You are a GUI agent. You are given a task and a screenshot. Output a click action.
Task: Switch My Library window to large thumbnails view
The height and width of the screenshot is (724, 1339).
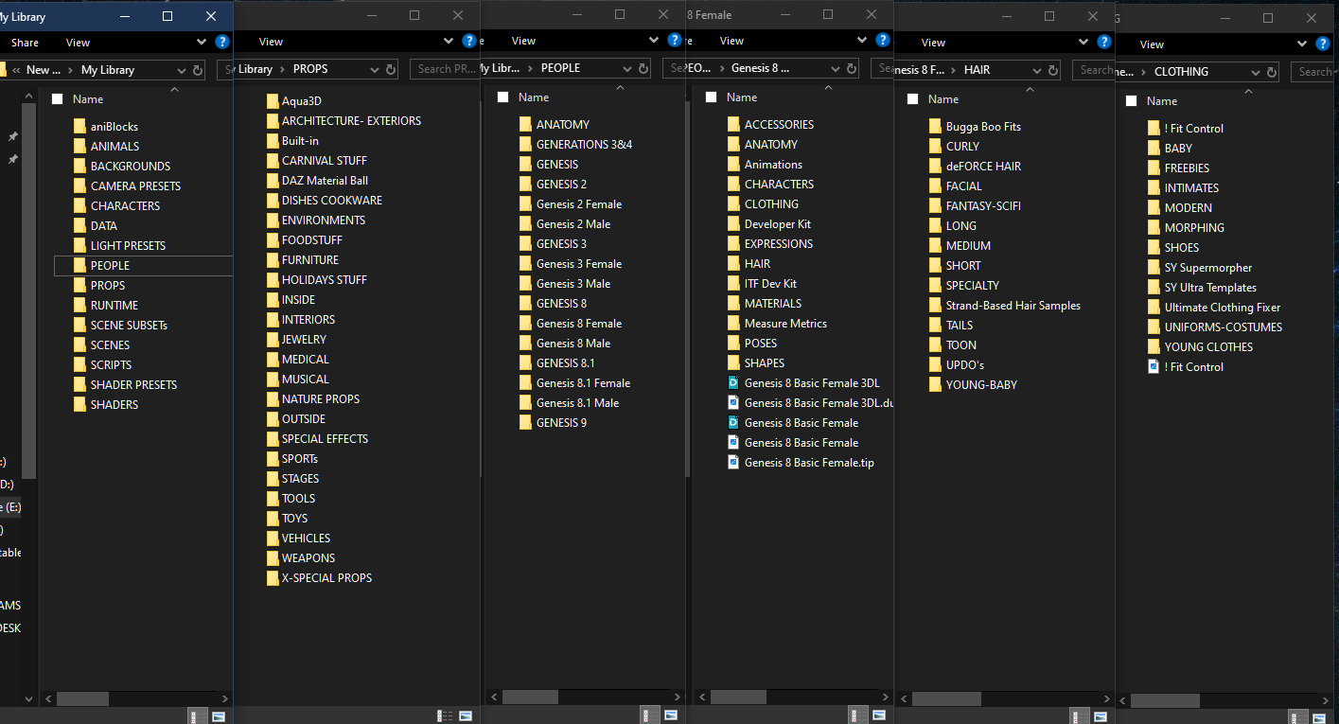219,716
